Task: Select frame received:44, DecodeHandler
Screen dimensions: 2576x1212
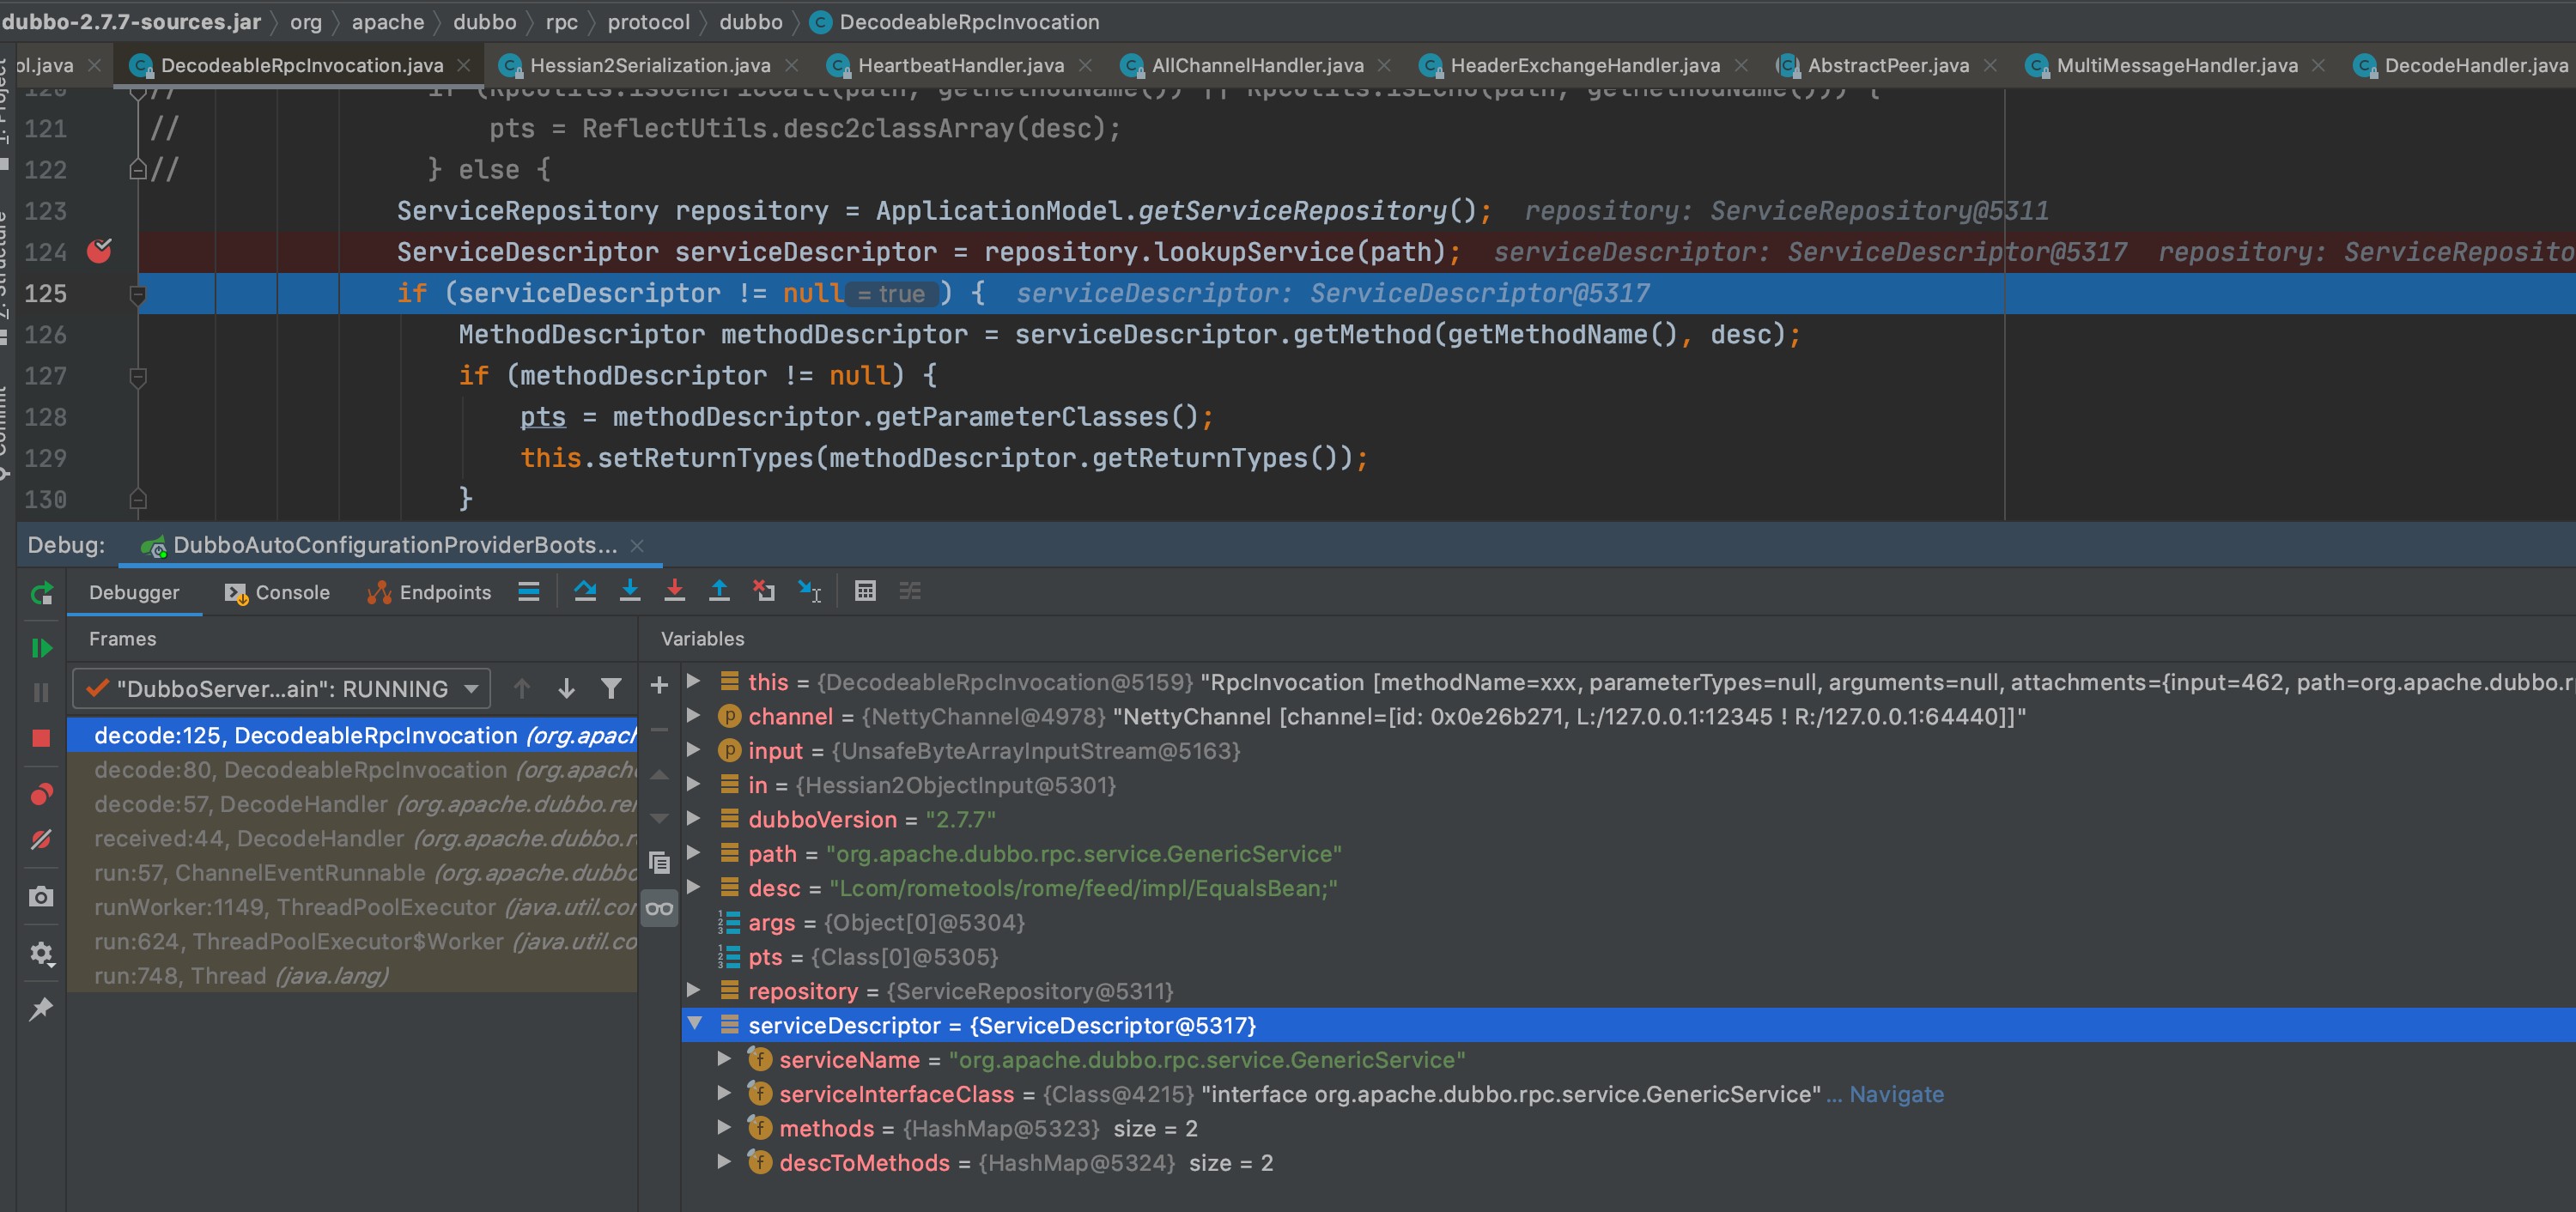Action: [x=352, y=838]
